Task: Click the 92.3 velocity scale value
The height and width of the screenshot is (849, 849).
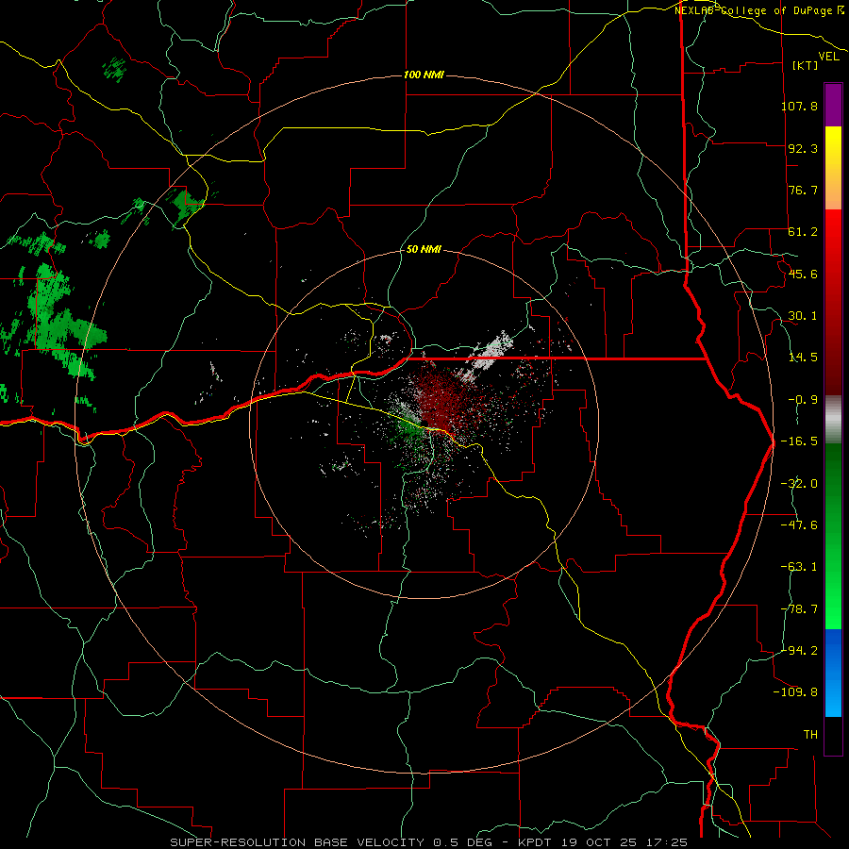Action: pos(803,148)
